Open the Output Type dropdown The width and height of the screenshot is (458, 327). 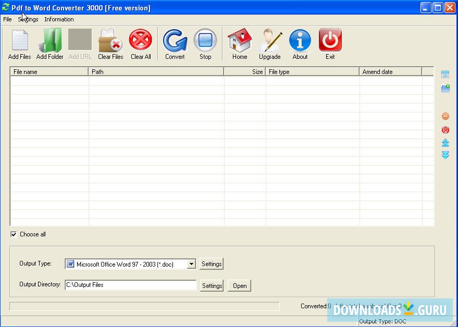click(191, 264)
